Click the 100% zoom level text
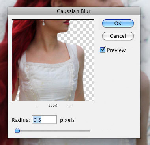Viewport: 150px width, 145px height. point(53,106)
